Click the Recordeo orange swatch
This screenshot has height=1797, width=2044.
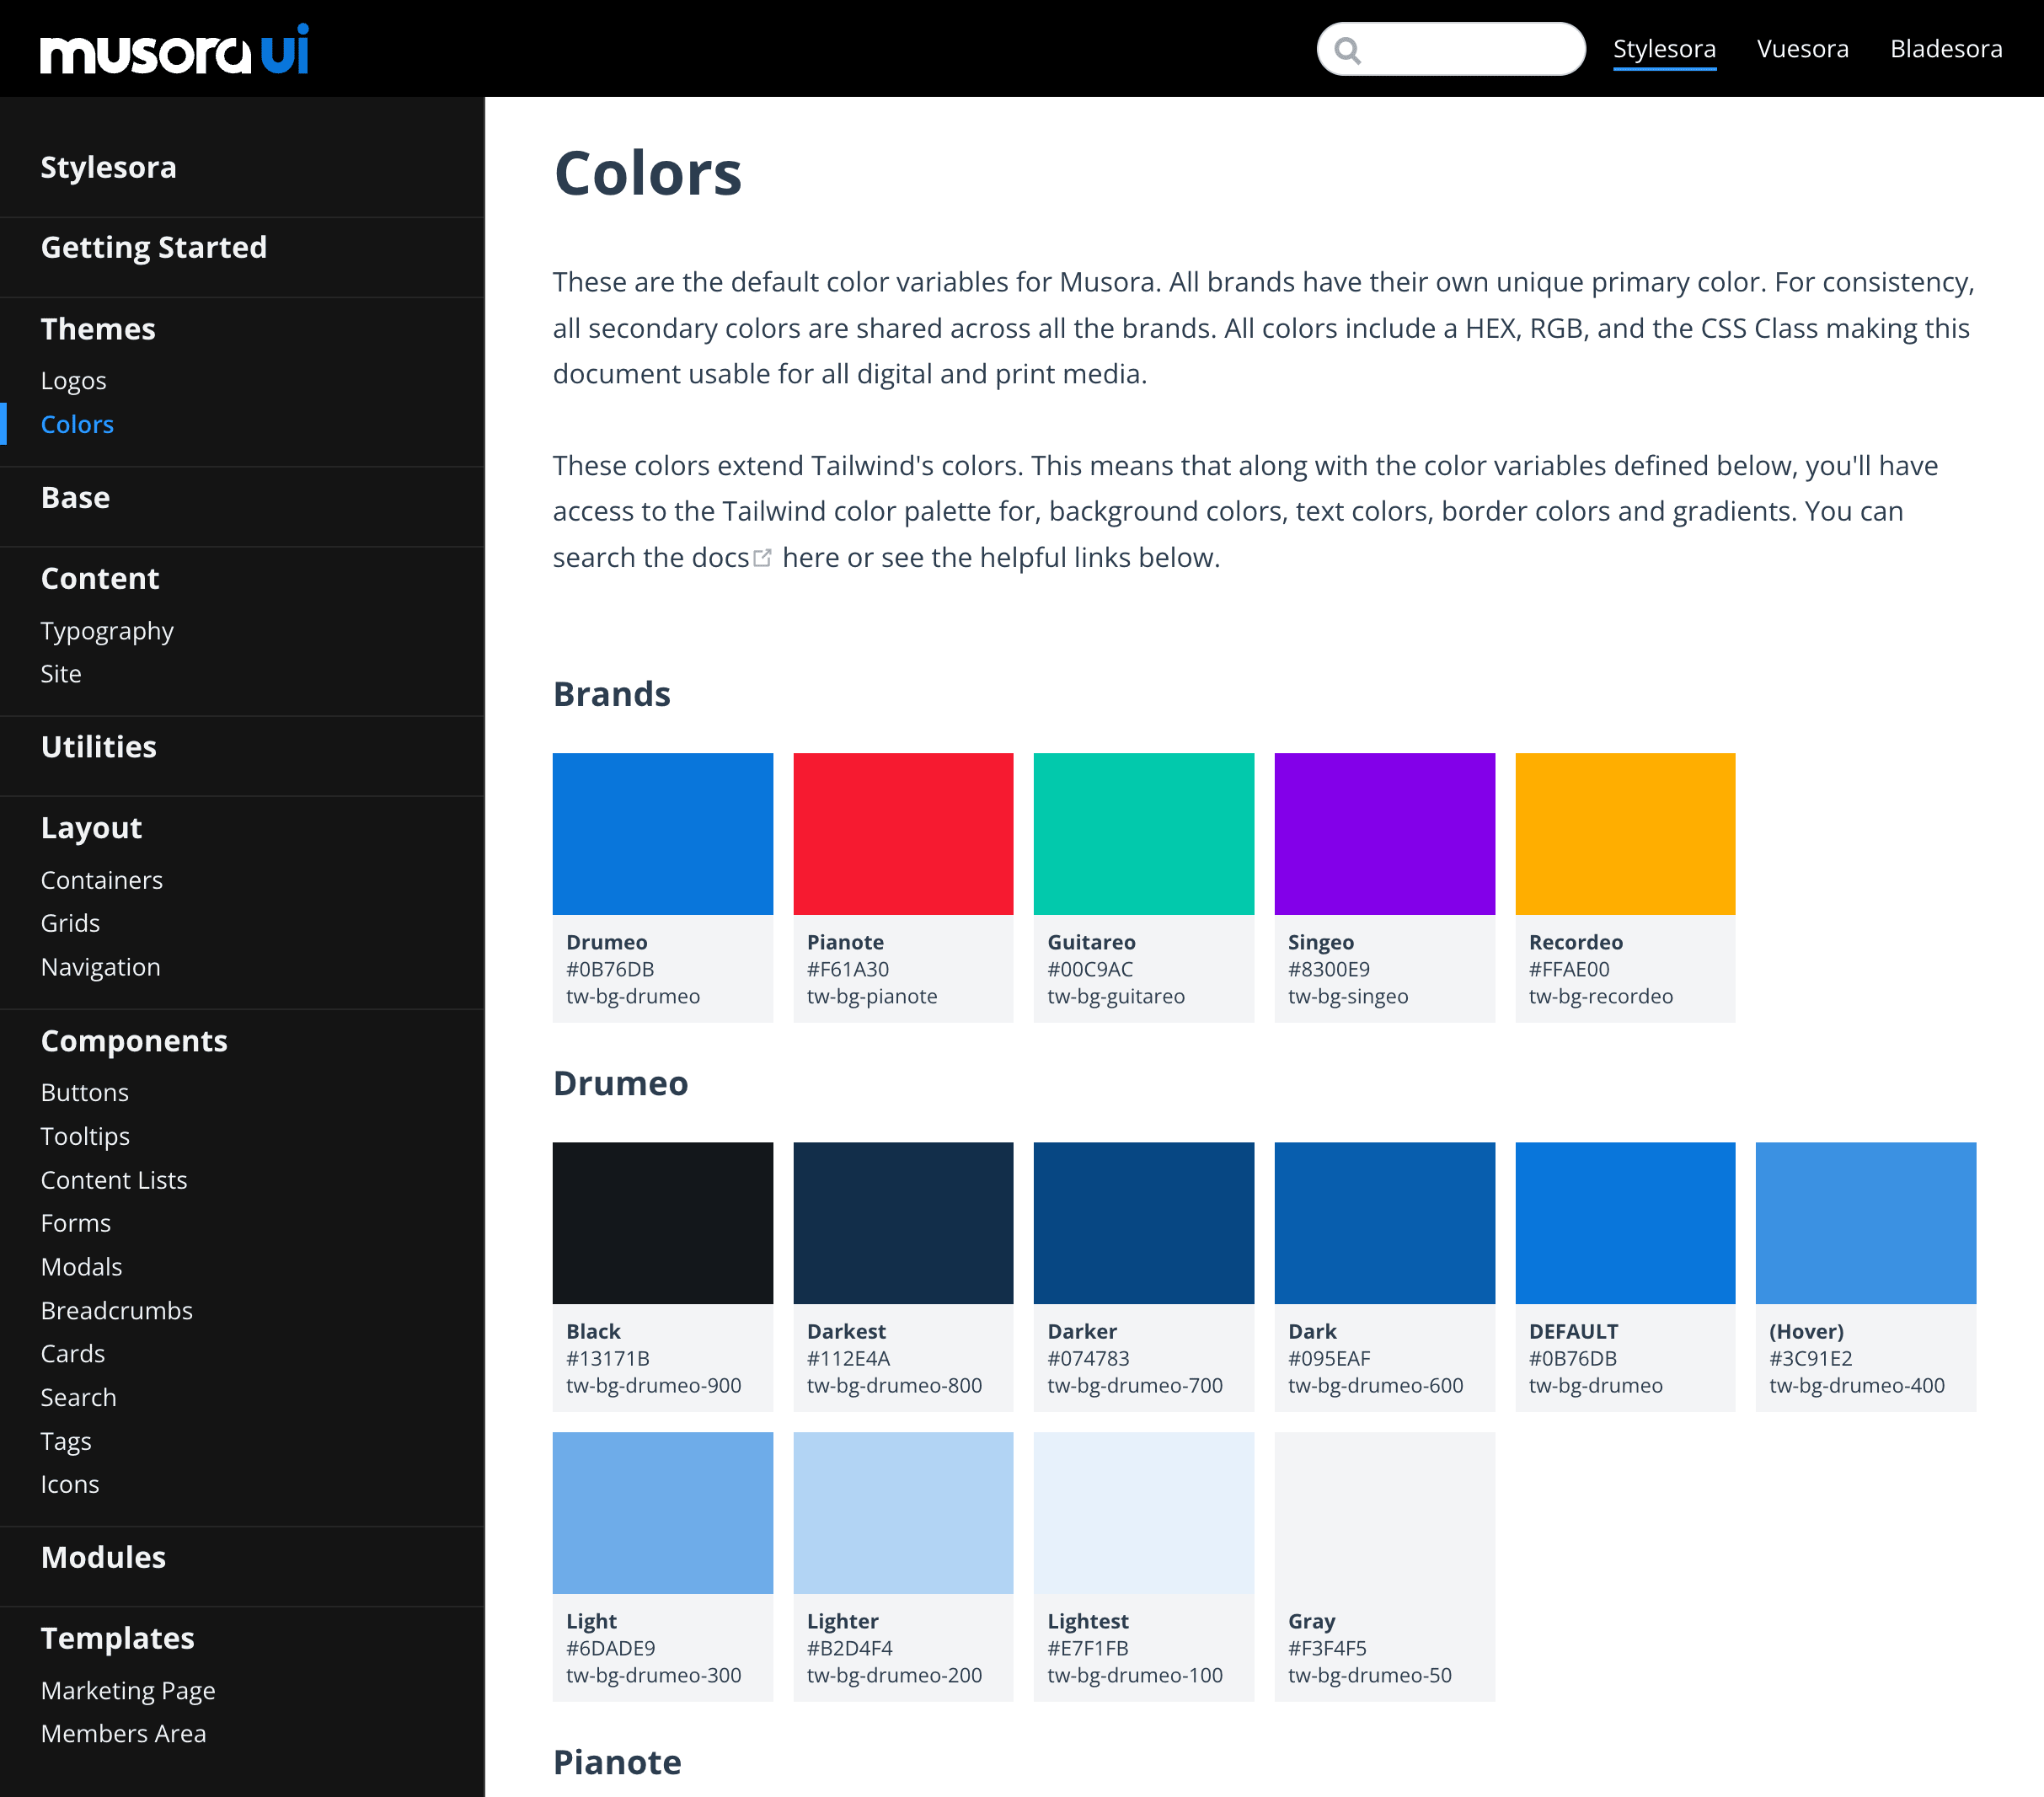click(1625, 833)
